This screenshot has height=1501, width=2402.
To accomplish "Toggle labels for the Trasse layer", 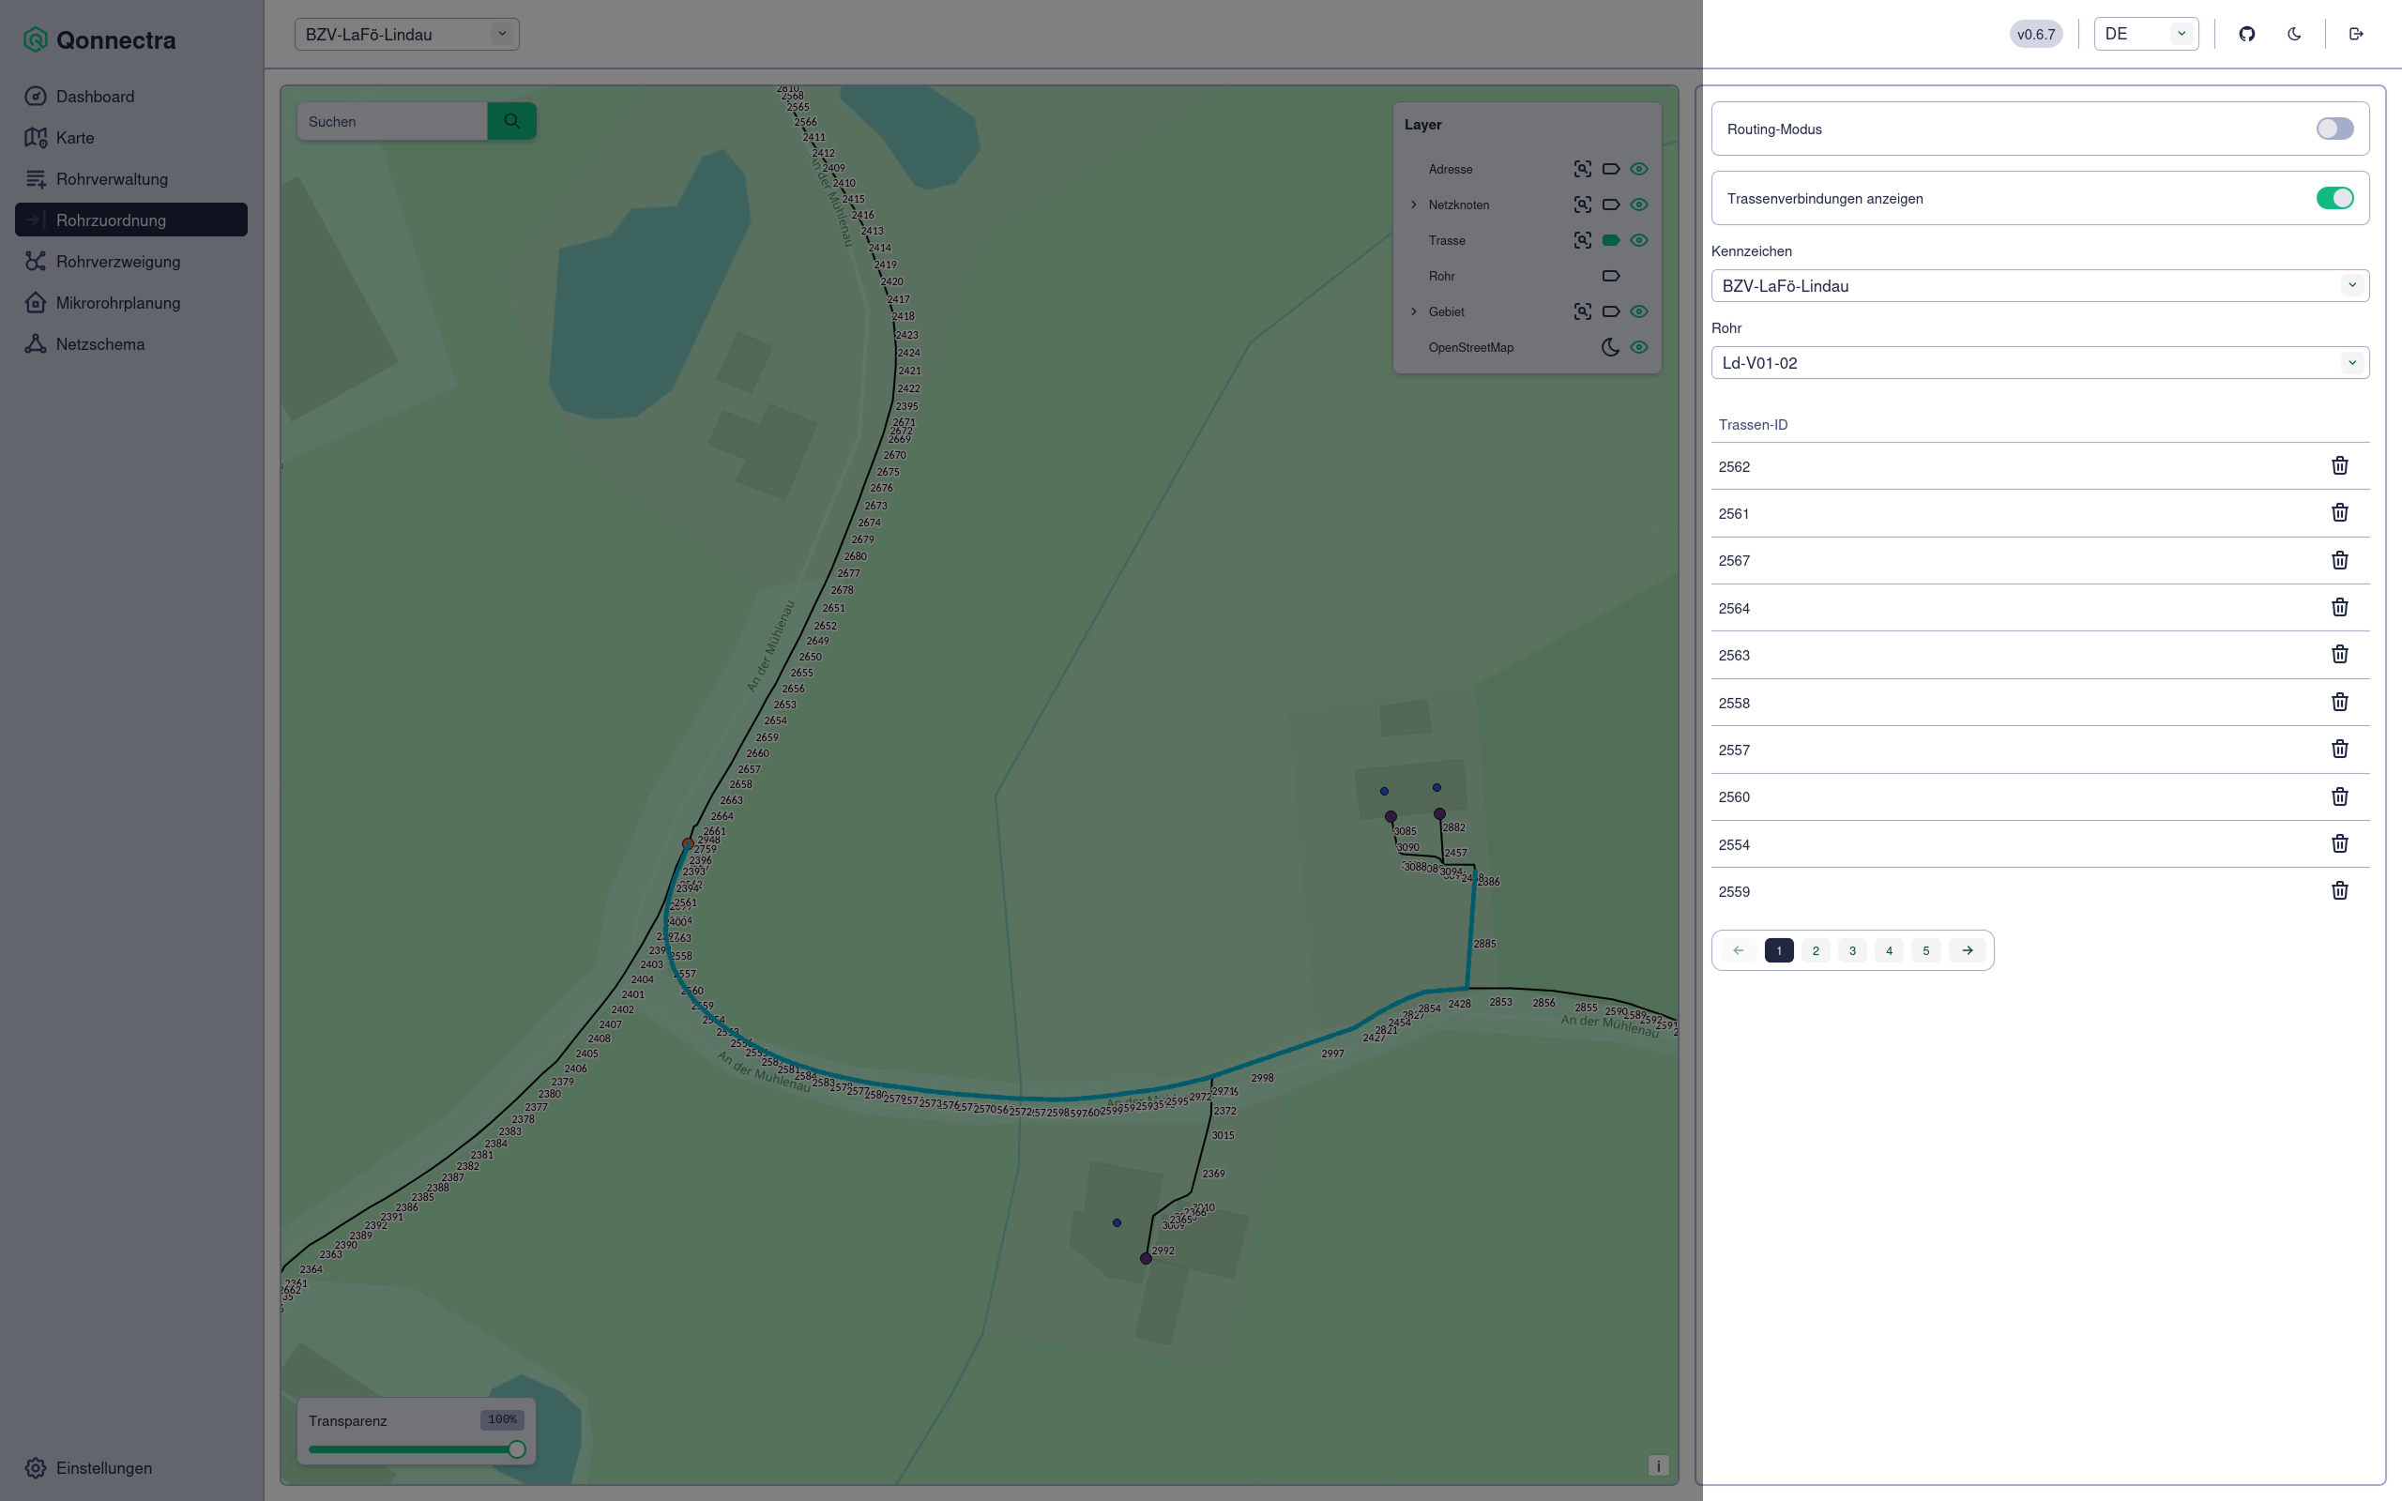I will 1611,240.
